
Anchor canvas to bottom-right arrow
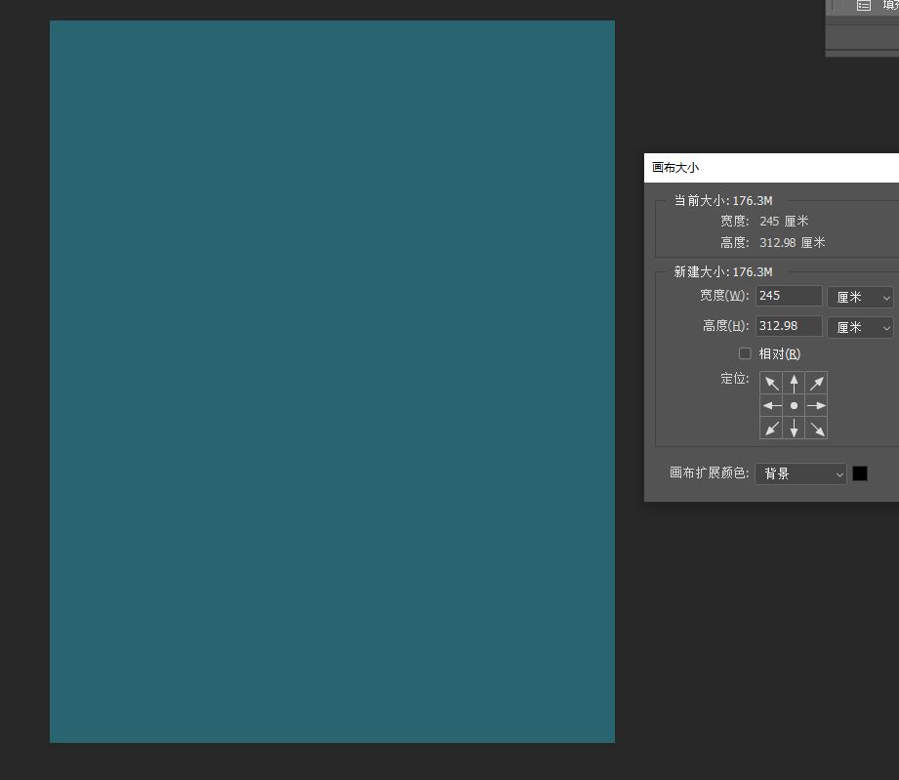coord(816,428)
